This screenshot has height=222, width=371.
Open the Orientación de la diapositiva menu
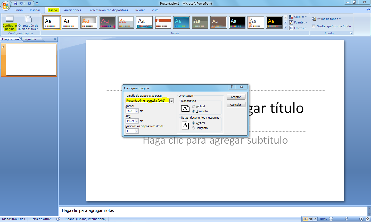28,23
